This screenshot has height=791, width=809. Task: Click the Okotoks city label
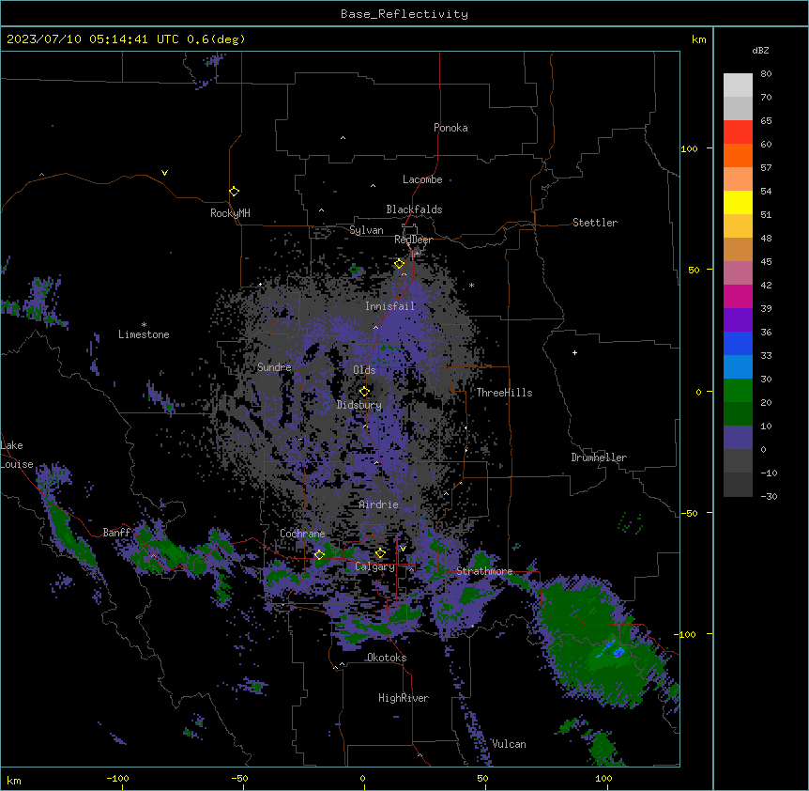tap(387, 658)
